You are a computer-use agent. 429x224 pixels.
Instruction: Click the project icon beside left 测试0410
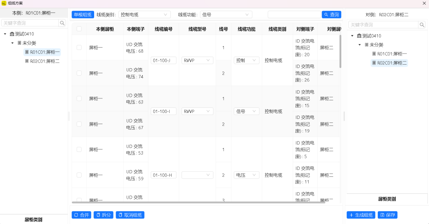coord(12,34)
